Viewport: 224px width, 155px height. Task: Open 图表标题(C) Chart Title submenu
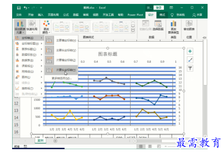click(x=29, y=49)
